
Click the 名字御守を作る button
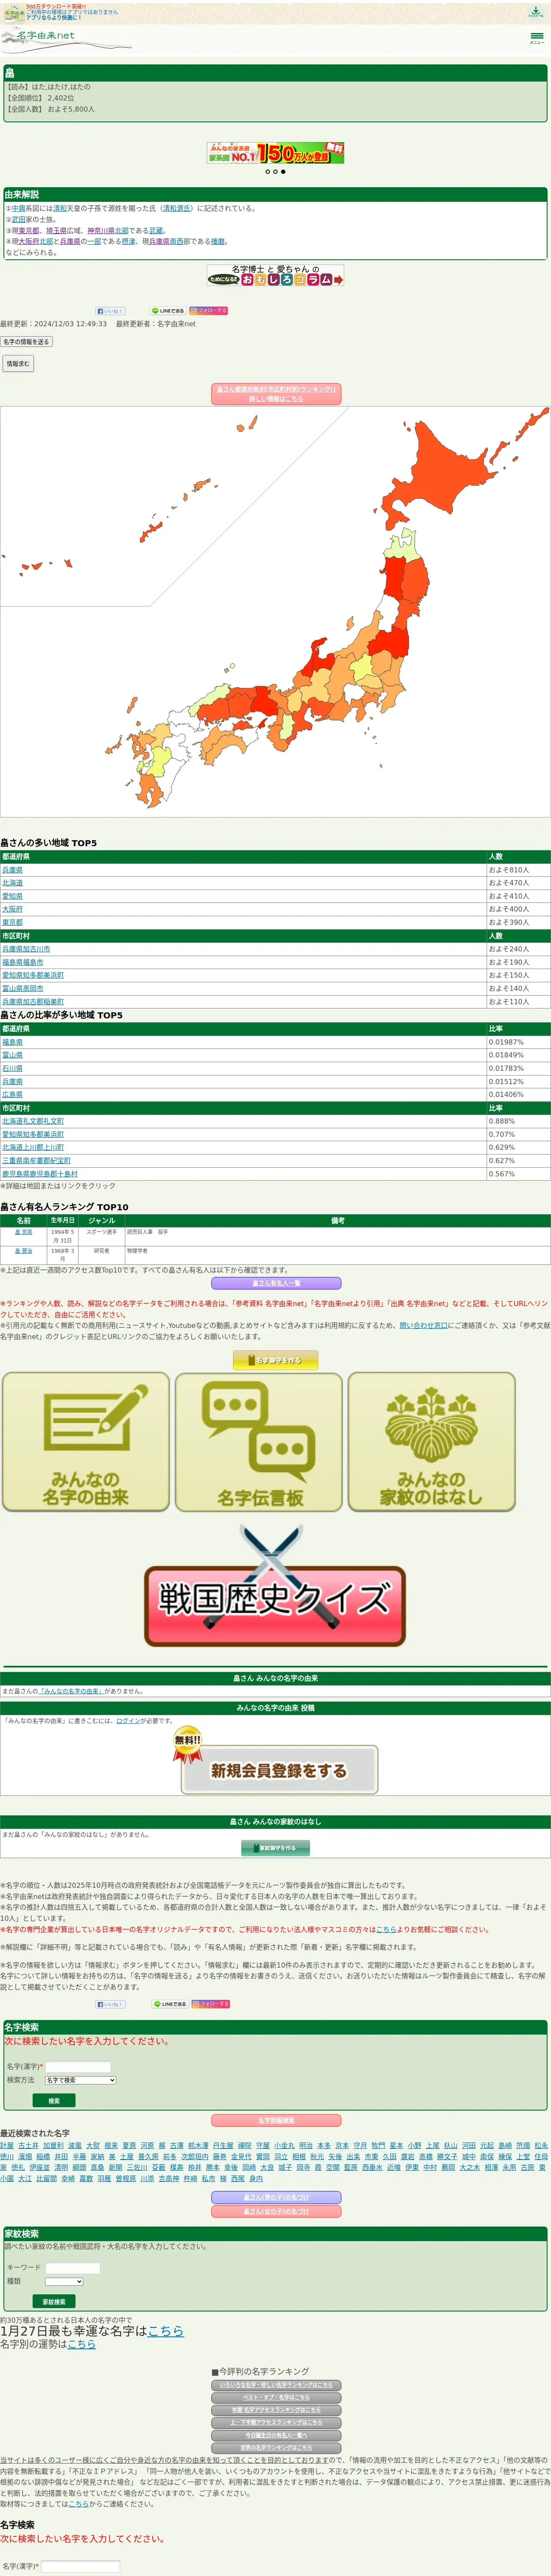[x=276, y=1360]
